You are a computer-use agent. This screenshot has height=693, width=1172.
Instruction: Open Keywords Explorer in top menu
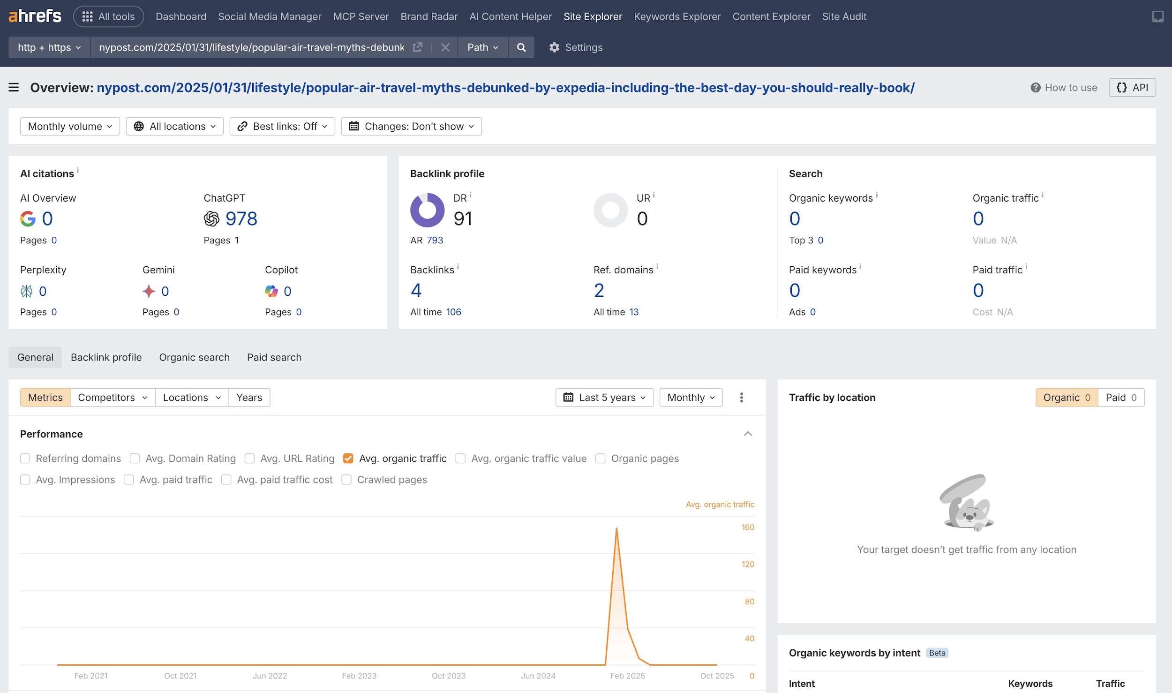point(676,16)
